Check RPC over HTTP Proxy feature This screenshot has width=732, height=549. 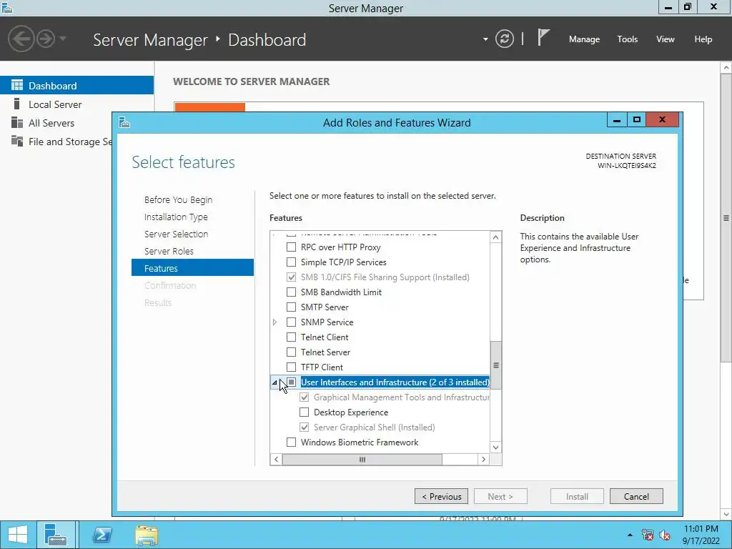(x=291, y=247)
